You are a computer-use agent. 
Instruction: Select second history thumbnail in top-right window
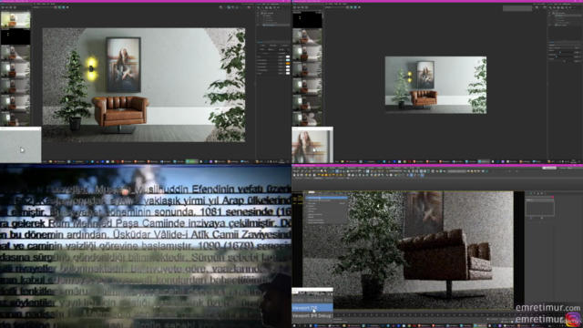[307, 36]
